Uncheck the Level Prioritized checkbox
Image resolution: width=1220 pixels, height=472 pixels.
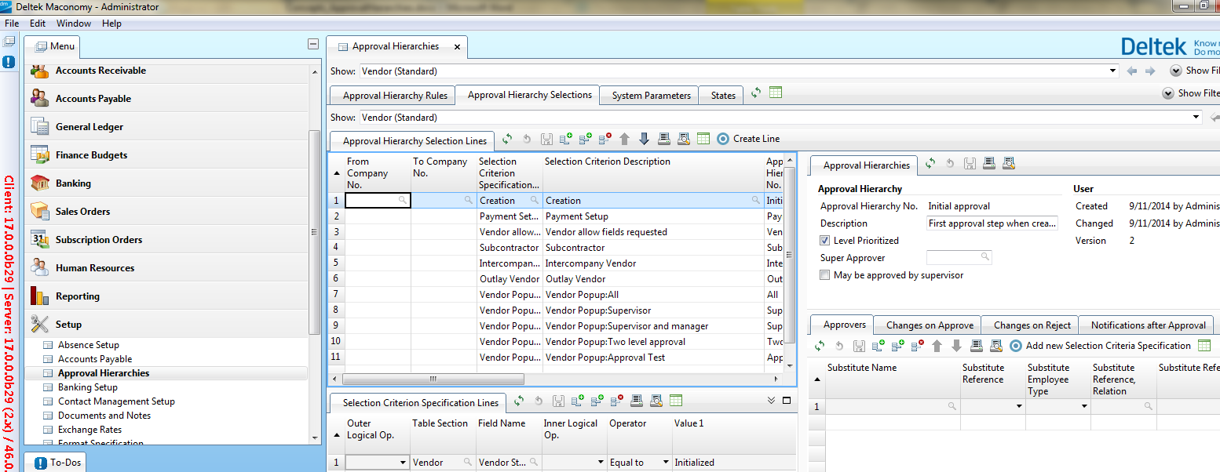pyautogui.click(x=825, y=241)
